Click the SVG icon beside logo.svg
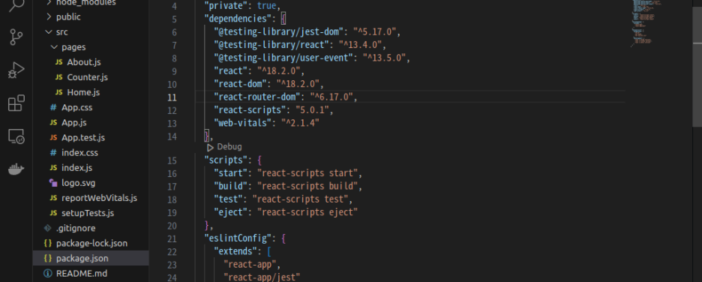The image size is (702, 282). click(53, 183)
